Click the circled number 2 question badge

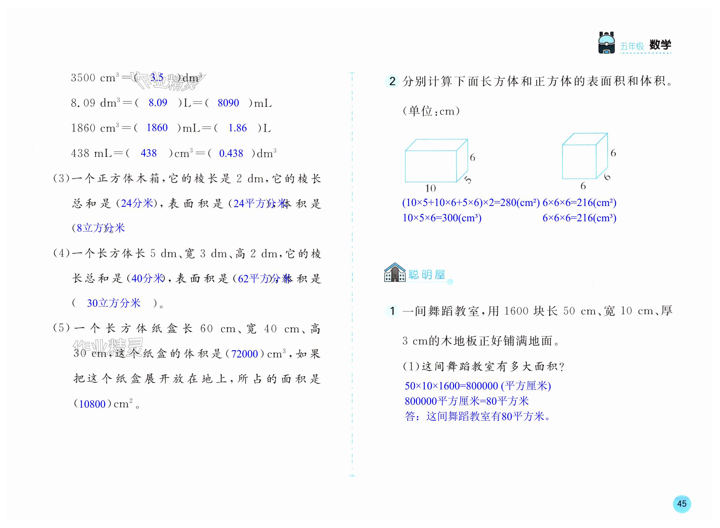[x=392, y=81]
